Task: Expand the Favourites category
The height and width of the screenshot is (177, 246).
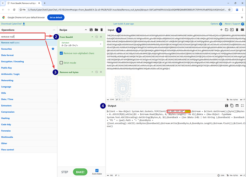Action: pyautogui.click(x=28, y=49)
